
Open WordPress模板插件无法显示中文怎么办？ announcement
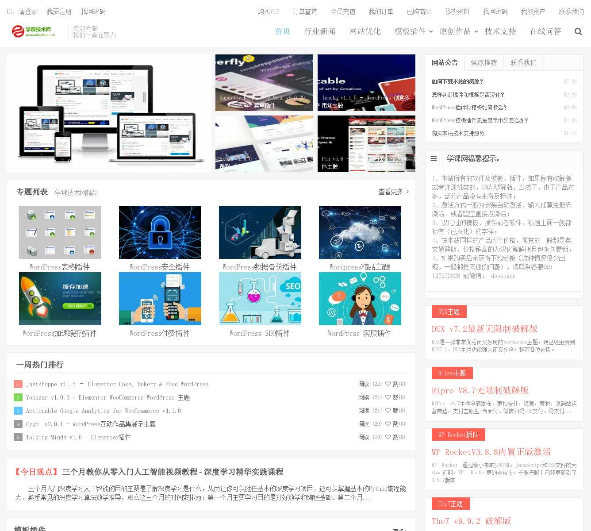tap(480, 120)
